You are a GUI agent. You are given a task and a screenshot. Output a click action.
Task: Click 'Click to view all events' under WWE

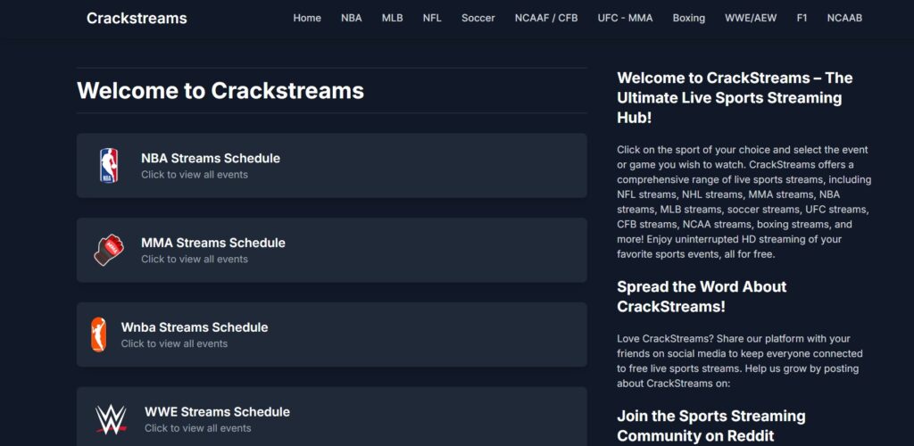(x=198, y=428)
